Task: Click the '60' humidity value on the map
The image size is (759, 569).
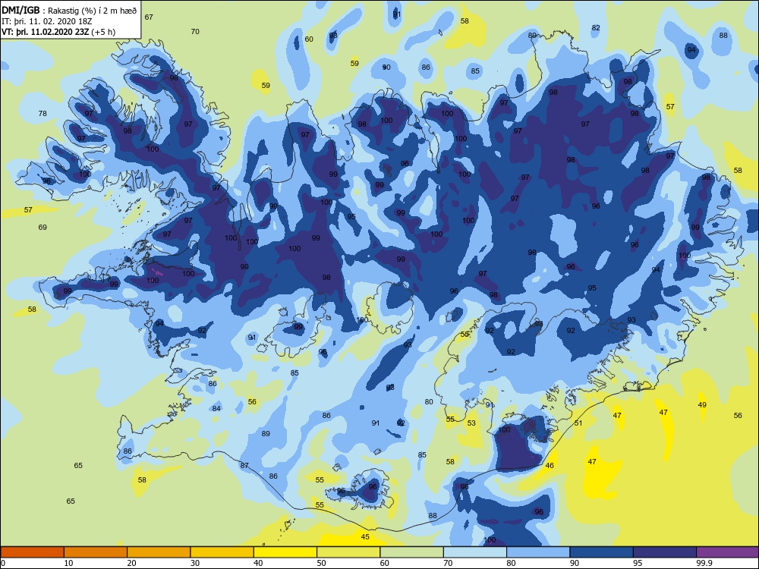Action: coord(309,39)
